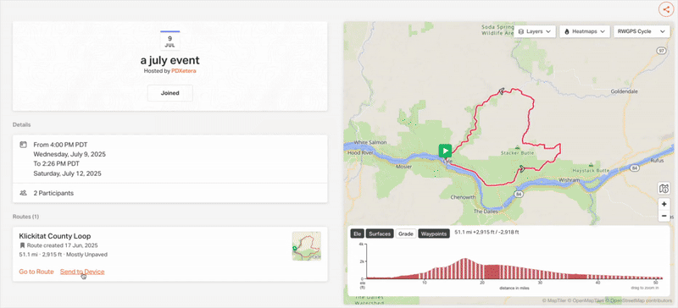Toggle the Ele elevation profile button
This screenshot has height=308, width=678.
357,234
